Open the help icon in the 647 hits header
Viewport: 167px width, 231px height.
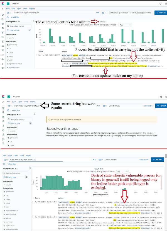[160, 4]
